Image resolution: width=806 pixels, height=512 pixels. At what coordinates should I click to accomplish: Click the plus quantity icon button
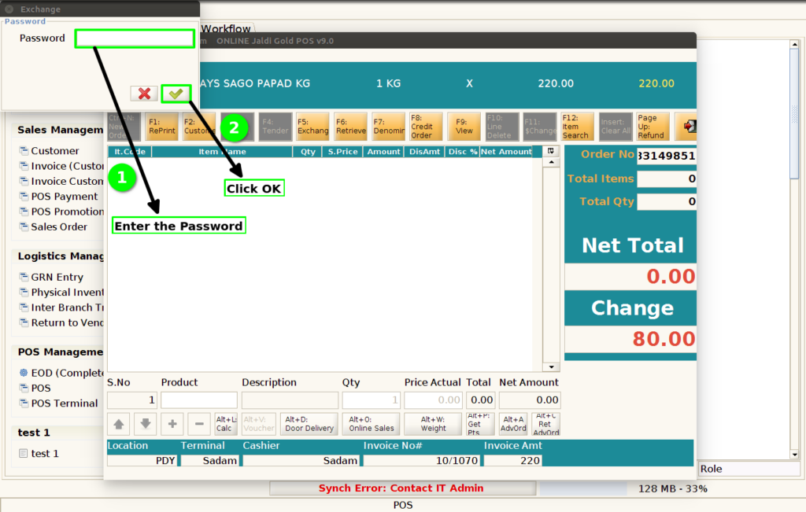point(172,424)
